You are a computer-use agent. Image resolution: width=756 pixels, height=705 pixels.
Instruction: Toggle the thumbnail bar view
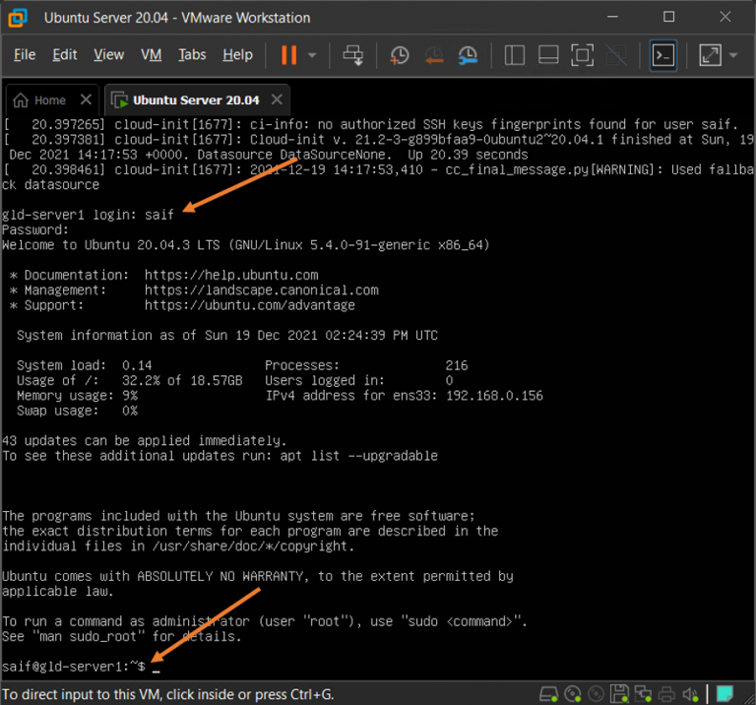point(548,55)
